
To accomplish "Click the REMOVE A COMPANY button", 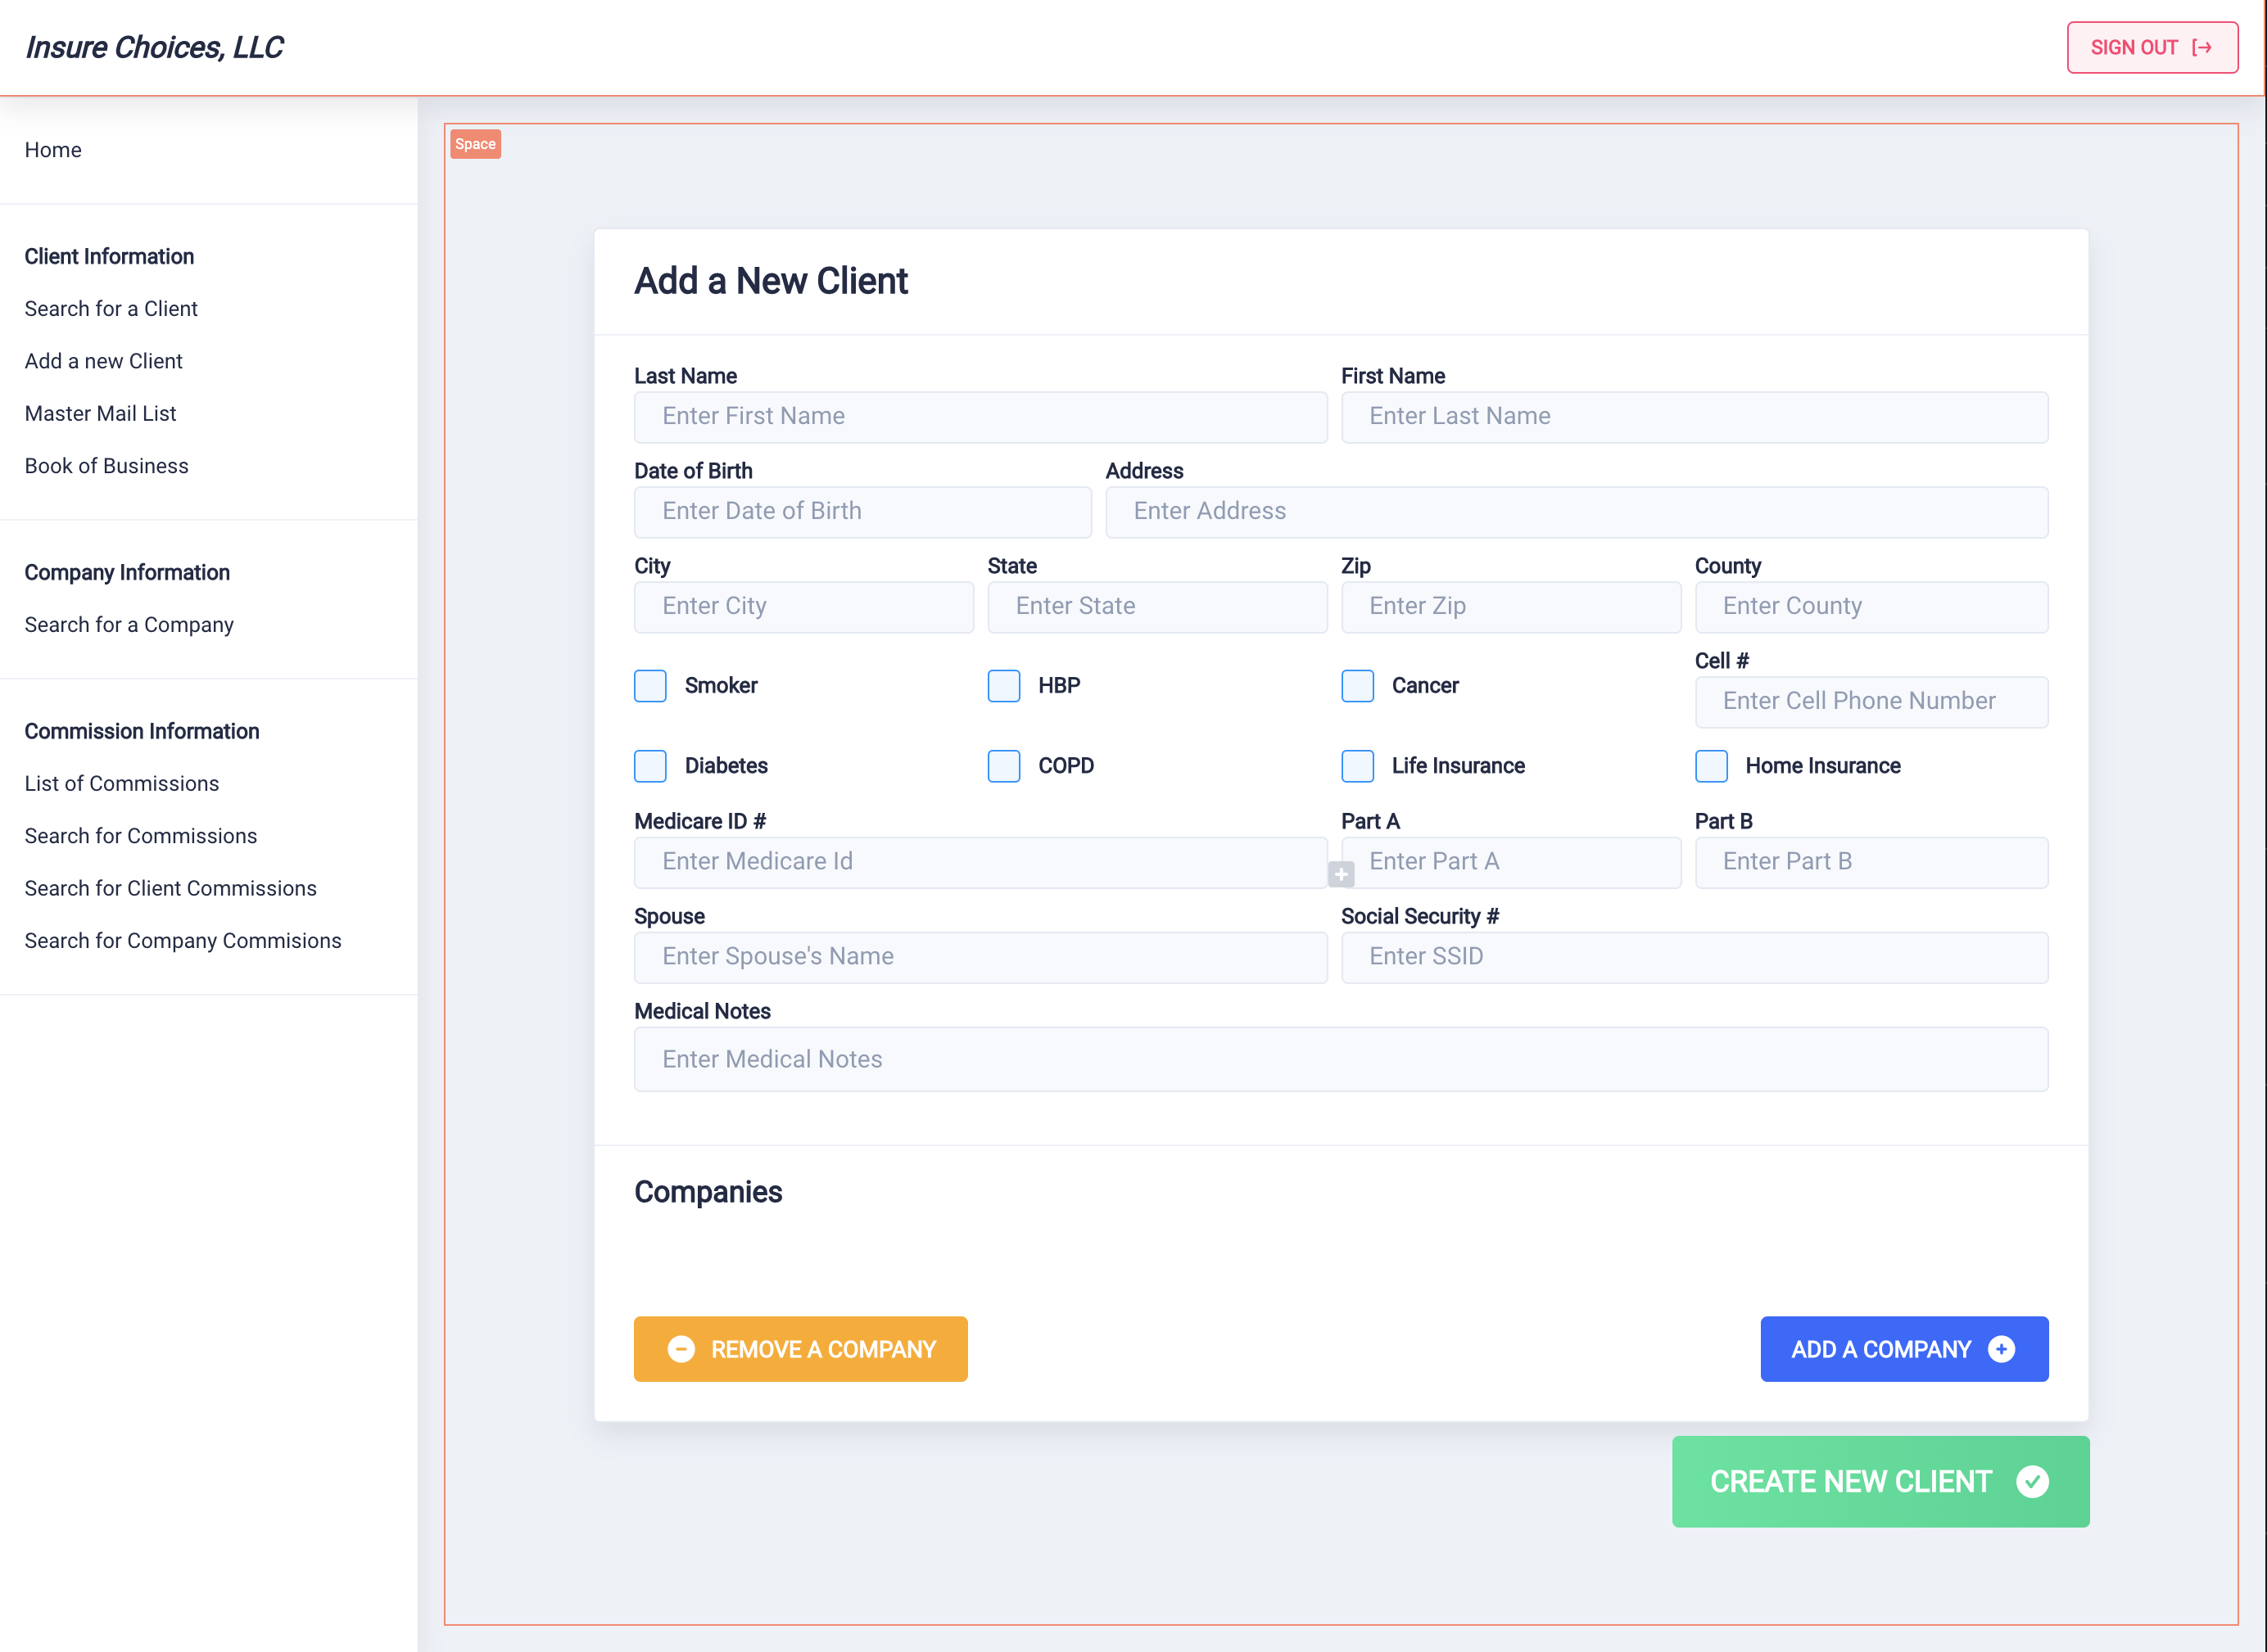I will pyautogui.click(x=800, y=1349).
